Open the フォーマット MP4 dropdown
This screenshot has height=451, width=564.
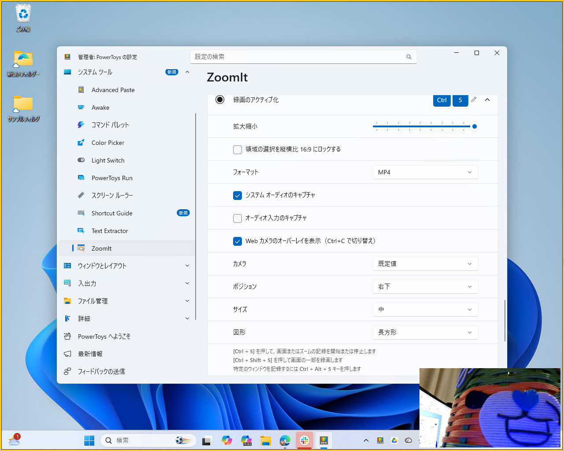[x=425, y=172]
